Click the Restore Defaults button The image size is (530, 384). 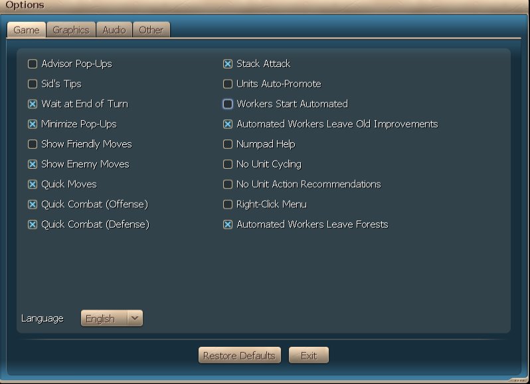[239, 355]
